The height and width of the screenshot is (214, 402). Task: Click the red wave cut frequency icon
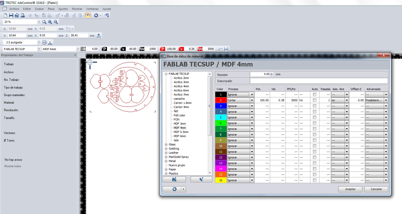tap(200, 49)
